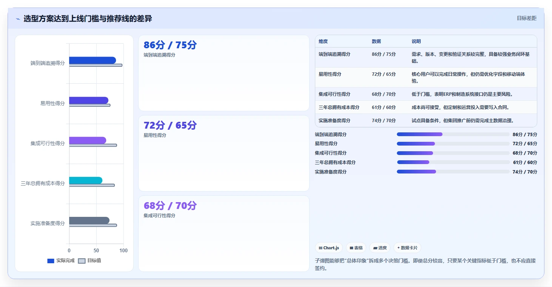Click the 维度 table column header

pos(323,41)
